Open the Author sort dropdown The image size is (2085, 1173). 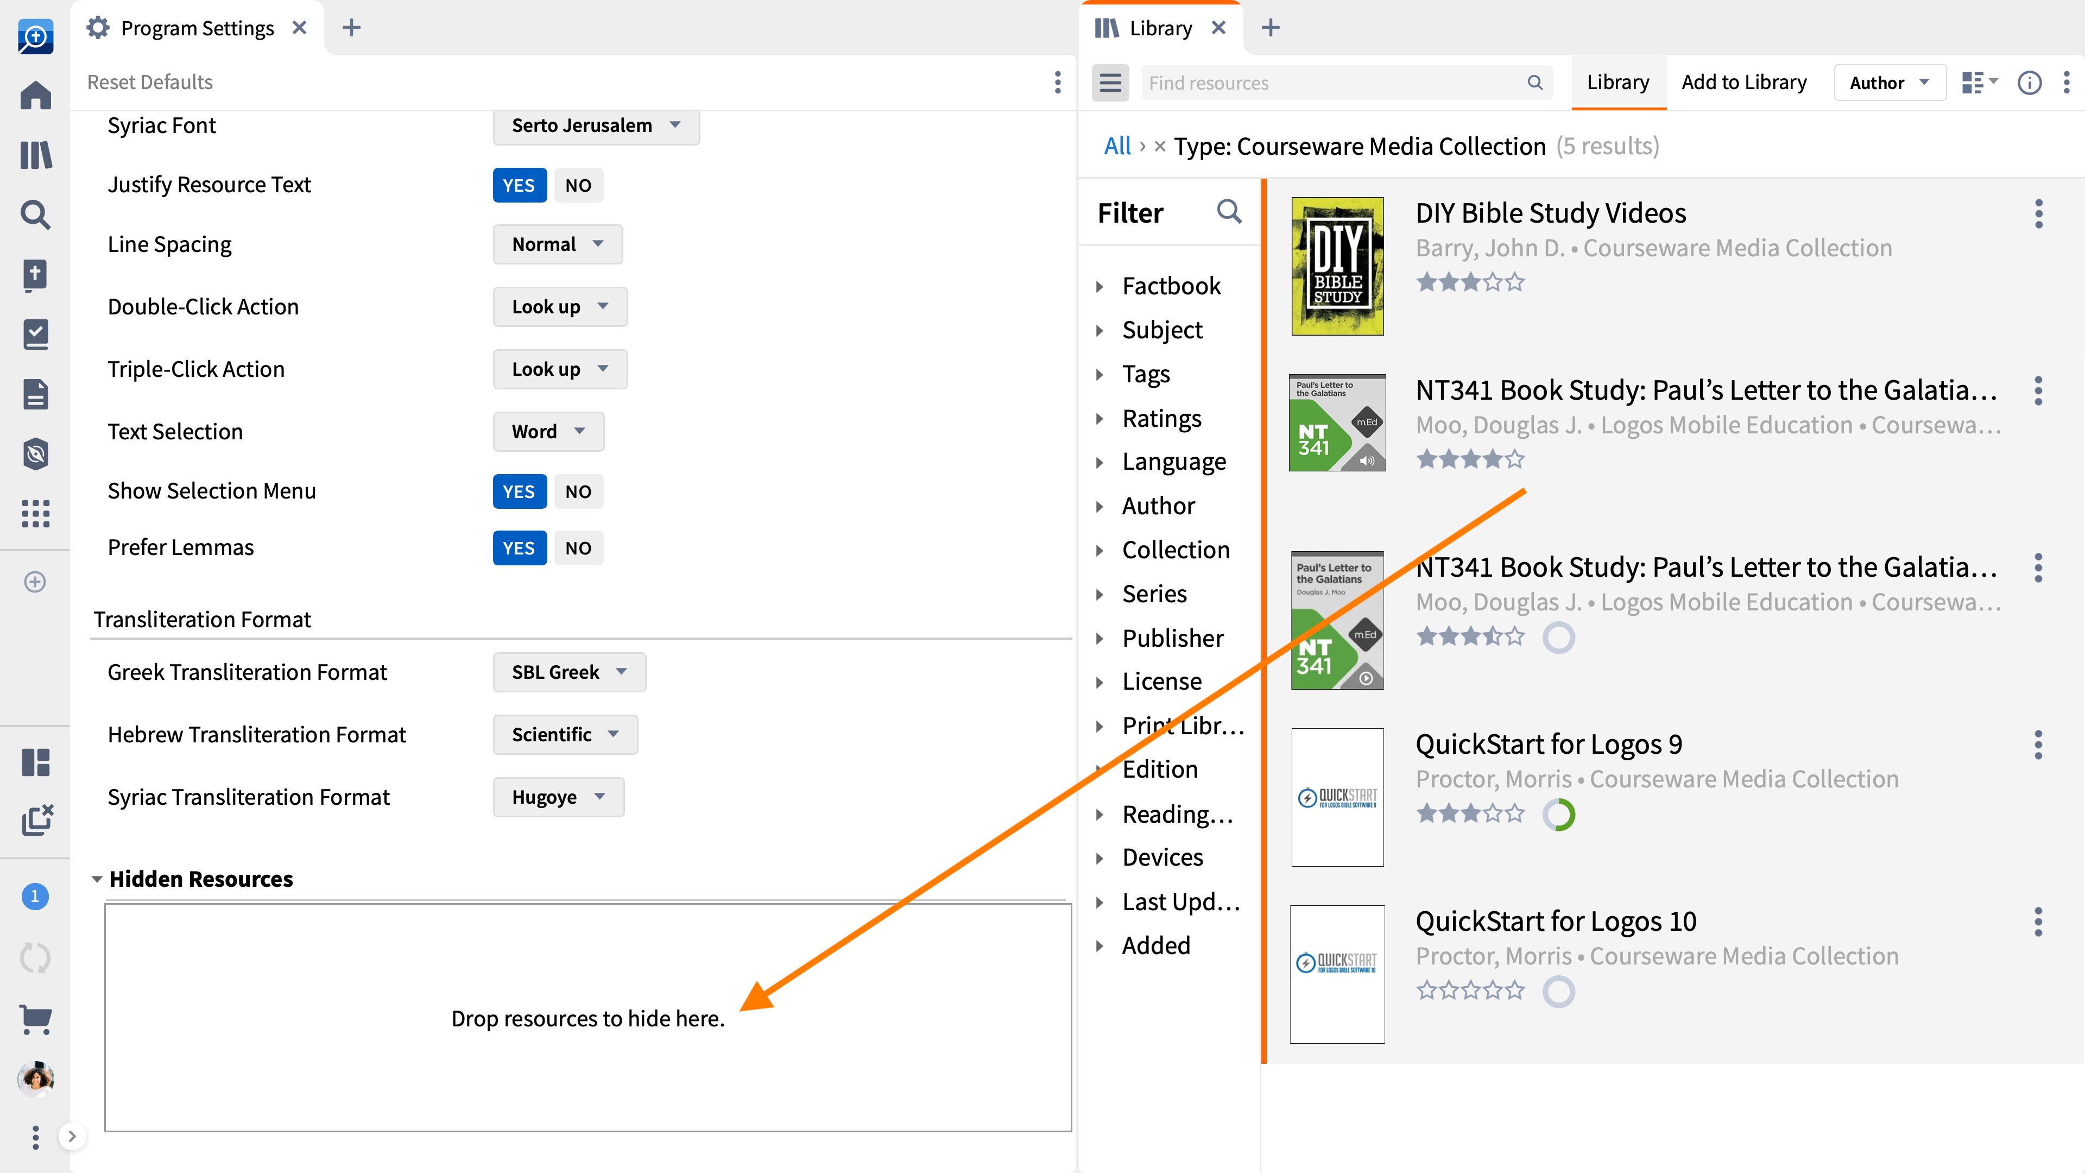pos(1889,83)
